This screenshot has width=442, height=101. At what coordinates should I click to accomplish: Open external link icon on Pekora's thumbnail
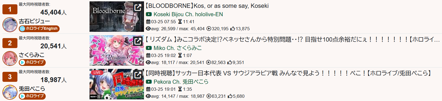(138, 75)
